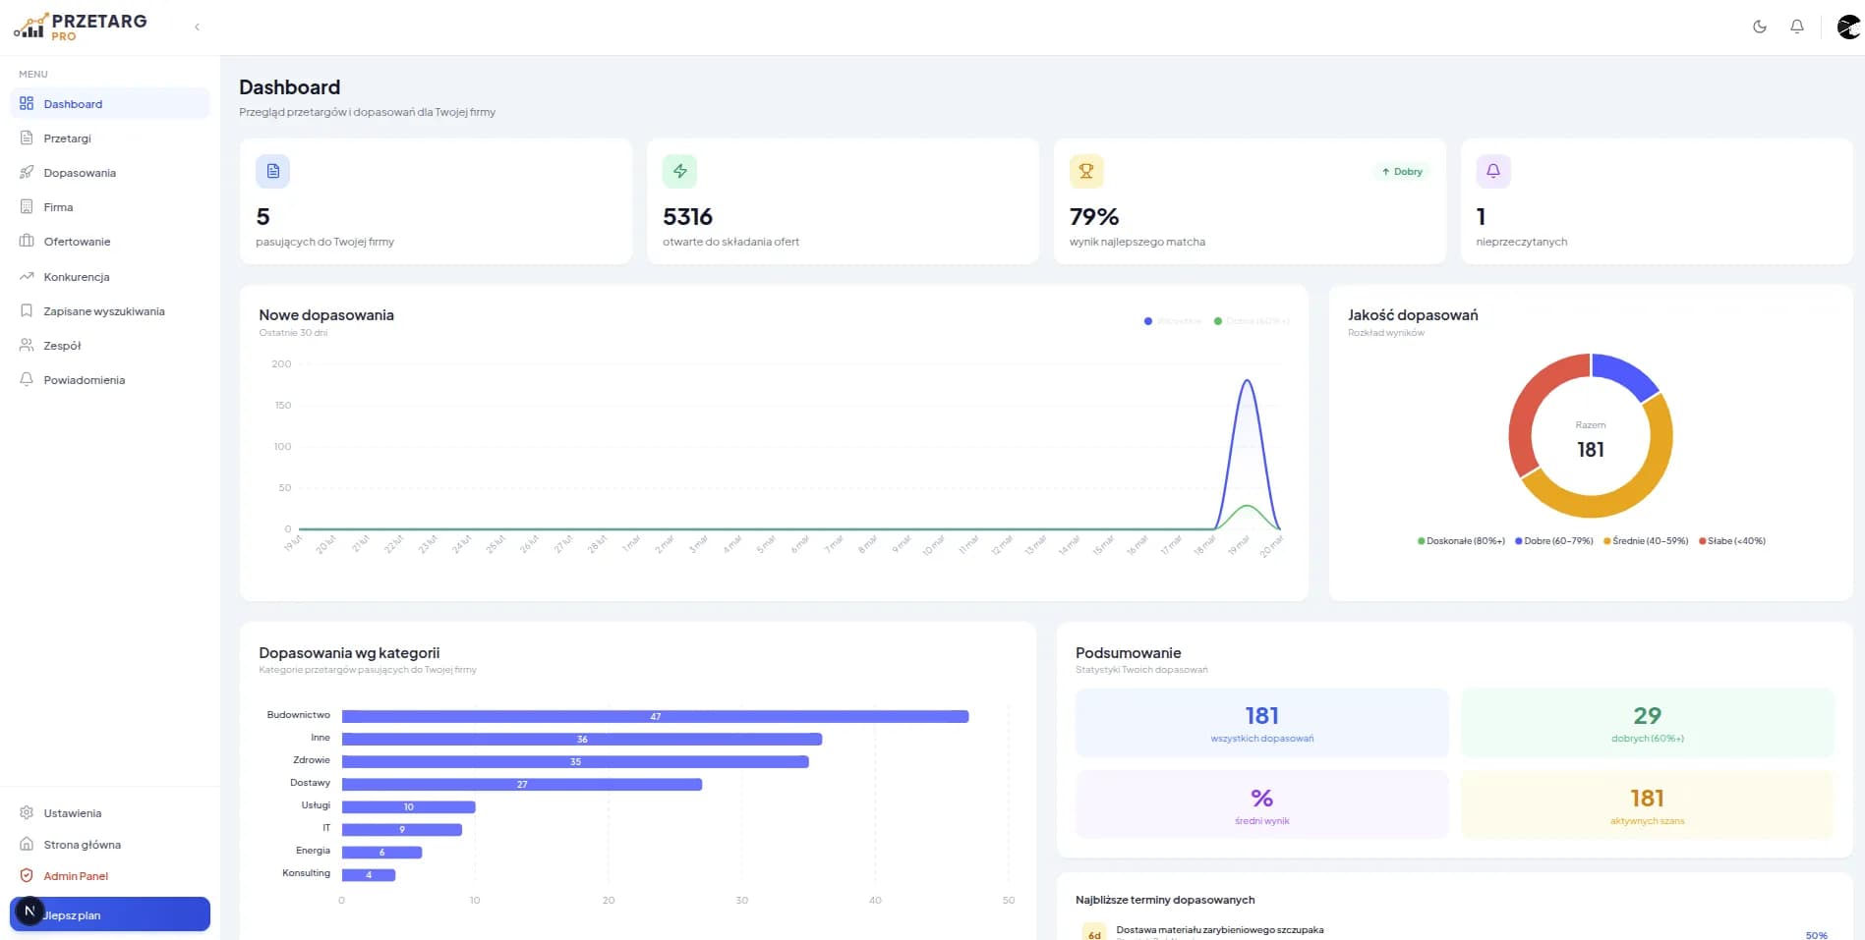Click the Firma sidebar entry

[x=58, y=206]
